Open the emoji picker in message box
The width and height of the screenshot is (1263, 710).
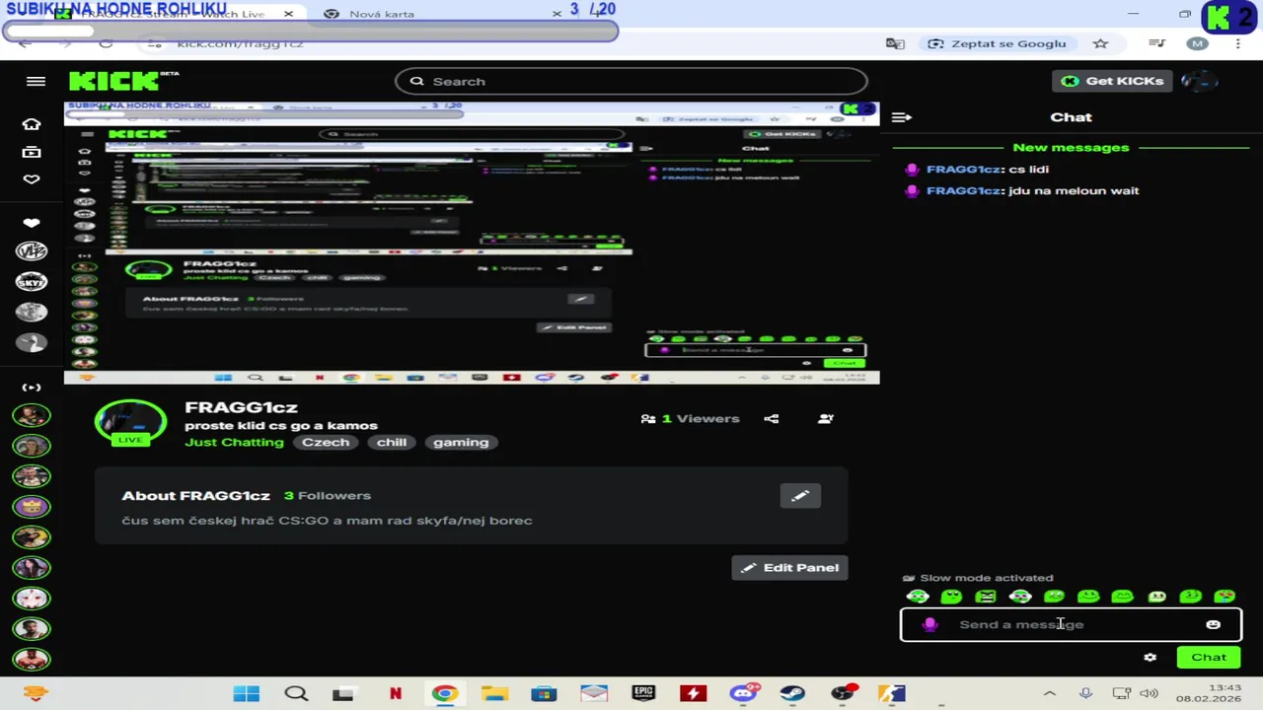(x=1213, y=624)
